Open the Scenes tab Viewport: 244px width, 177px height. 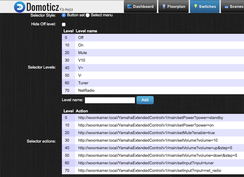click(233, 7)
